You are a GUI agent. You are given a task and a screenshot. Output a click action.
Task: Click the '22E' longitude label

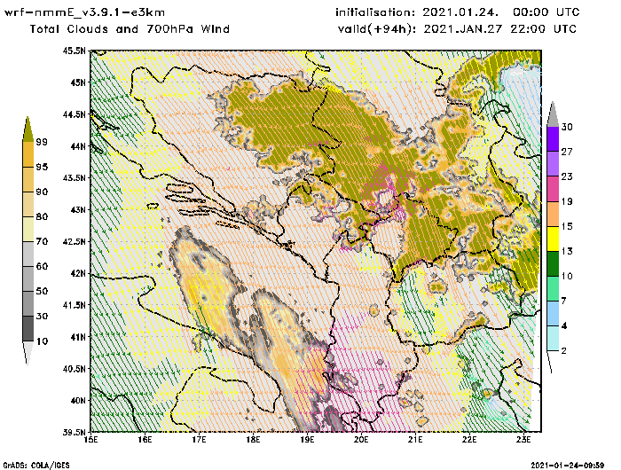coord(469,440)
